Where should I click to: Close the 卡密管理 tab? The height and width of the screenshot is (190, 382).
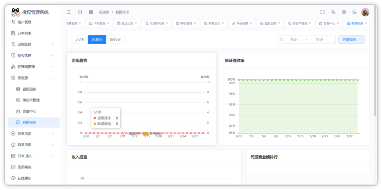[108, 24]
